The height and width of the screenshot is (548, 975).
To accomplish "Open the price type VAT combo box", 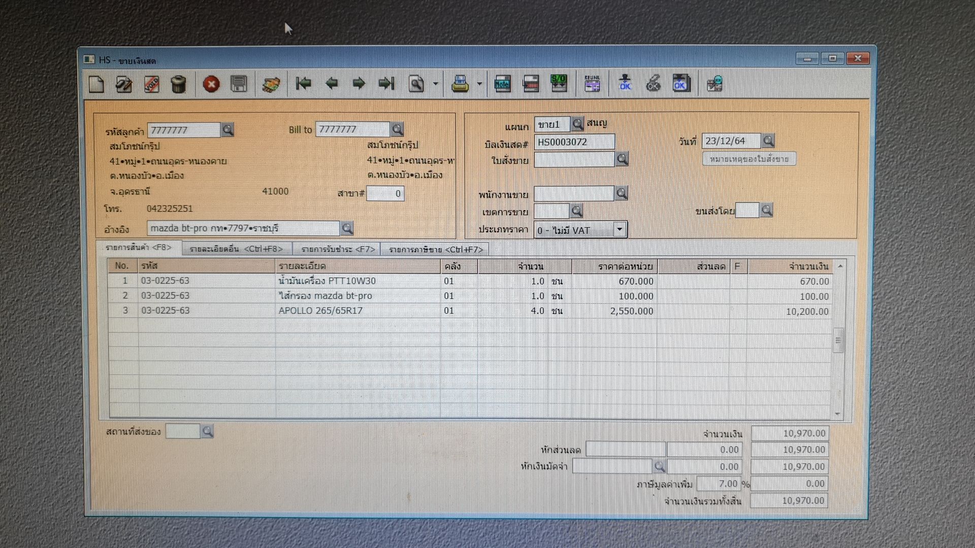I will [619, 230].
